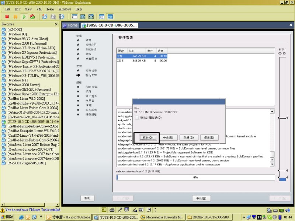Open the Edit menu

click(x=17, y=9)
